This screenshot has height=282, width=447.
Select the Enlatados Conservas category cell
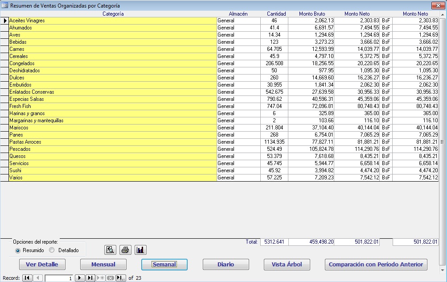pyautogui.click(x=113, y=92)
